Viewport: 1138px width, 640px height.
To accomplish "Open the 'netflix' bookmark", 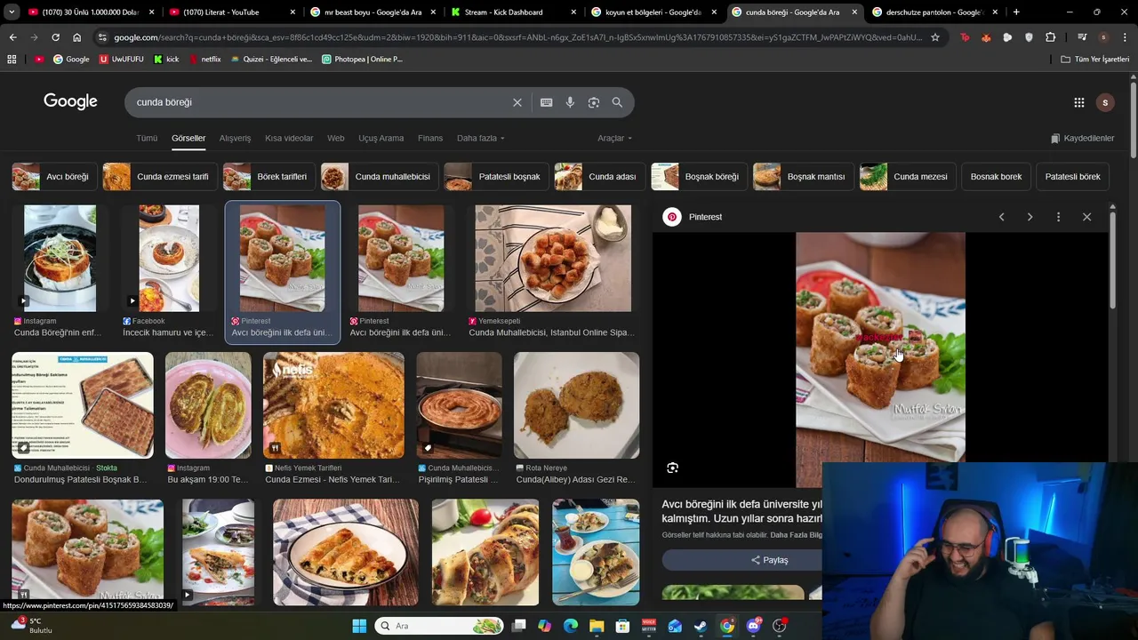I will coord(203,59).
